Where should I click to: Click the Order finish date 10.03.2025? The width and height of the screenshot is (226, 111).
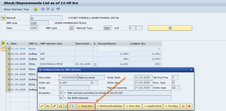[143, 77]
